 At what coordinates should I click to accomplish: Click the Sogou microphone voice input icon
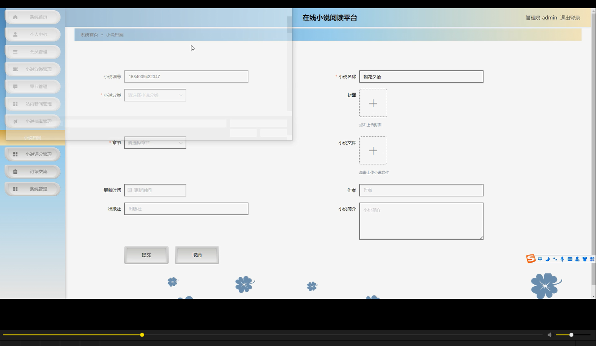pos(562,259)
